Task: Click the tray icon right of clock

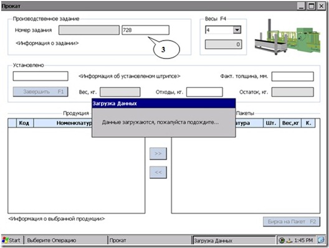Action: (x=321, y=240)
